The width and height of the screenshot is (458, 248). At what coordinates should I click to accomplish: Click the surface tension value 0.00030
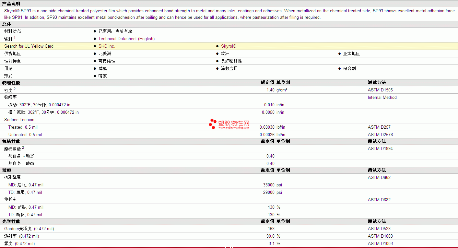point(267,127)
